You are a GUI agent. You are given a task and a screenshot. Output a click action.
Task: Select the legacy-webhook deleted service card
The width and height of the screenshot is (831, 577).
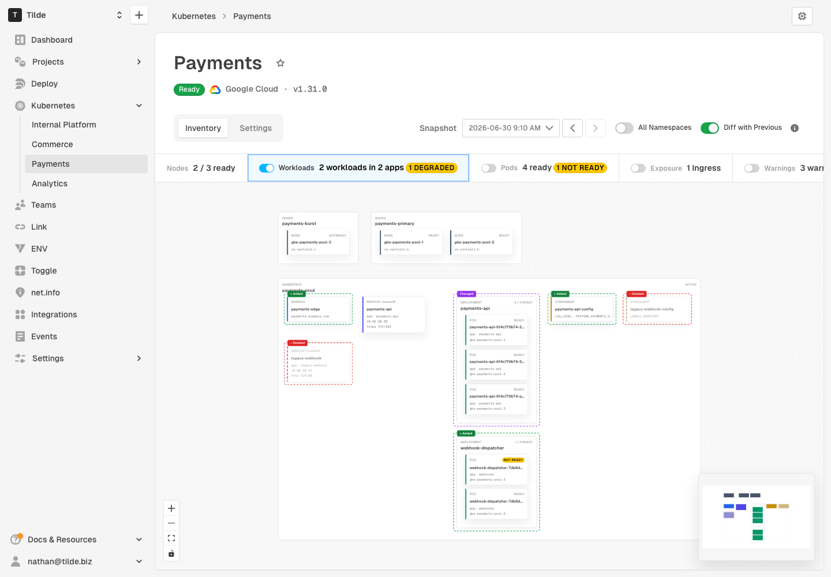tap(319, 364)
